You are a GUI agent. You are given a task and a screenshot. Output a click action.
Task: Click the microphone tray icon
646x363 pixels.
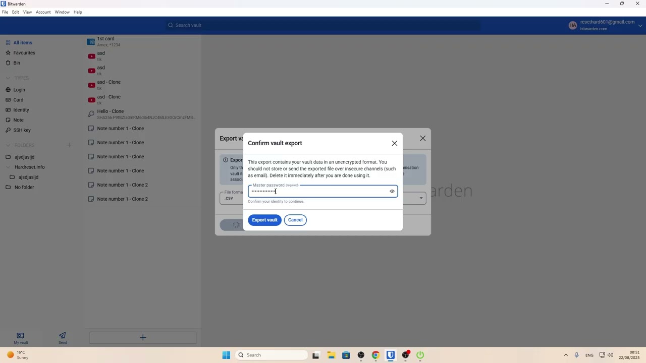[x=576, y=355]
